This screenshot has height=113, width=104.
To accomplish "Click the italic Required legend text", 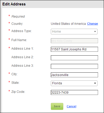I will click(18, 16).
